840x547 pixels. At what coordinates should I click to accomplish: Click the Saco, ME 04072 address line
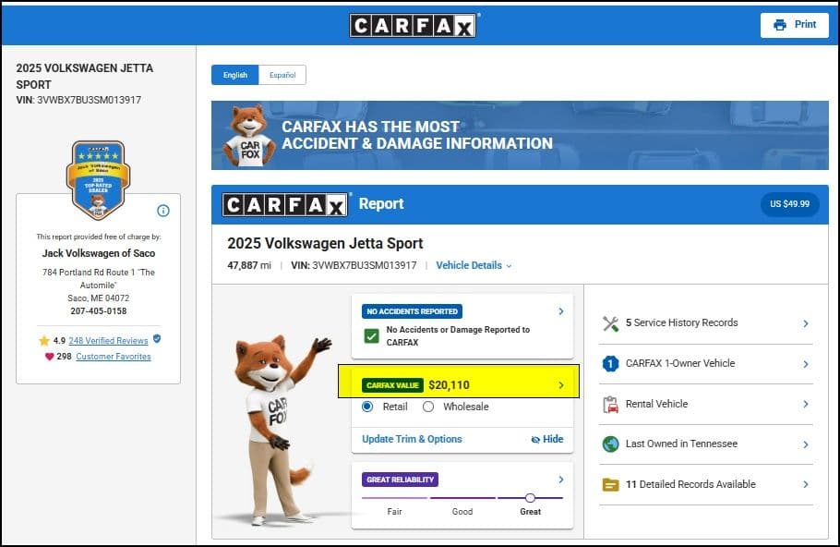99,298
